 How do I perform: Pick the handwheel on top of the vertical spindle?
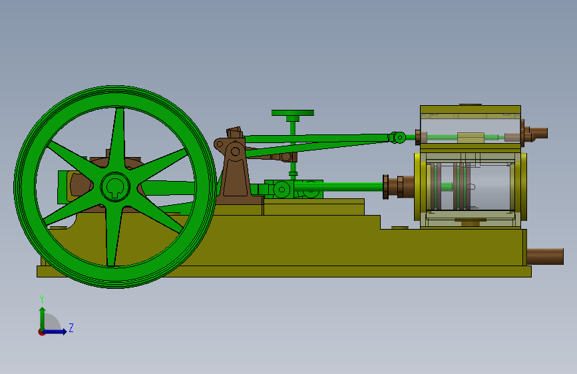pos(293,112)
